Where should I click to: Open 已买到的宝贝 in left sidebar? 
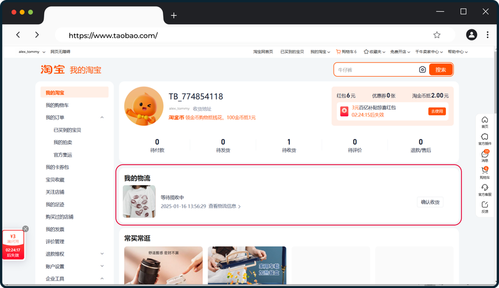coord(67,130)
